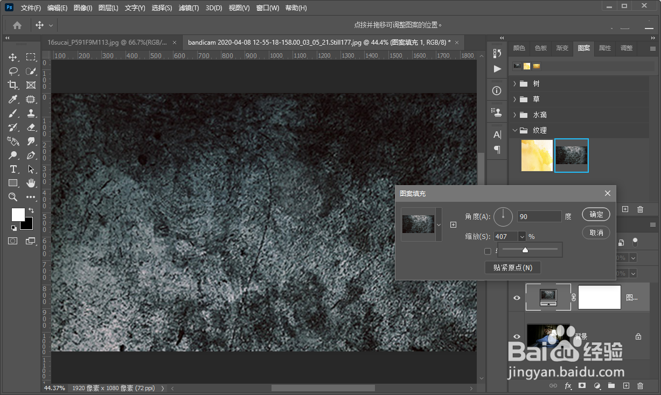Open the pattern picker dropdown arrow in dialog

click(x=439, y=224)
